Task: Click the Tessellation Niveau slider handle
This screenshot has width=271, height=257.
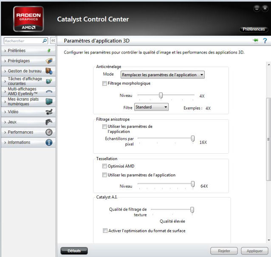Action: pos(193,184)
